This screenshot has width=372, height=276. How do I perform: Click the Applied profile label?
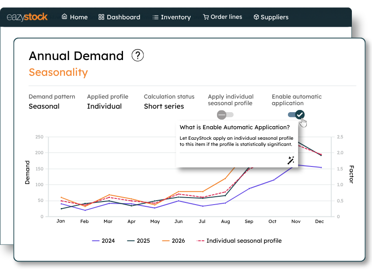point(108,97)
